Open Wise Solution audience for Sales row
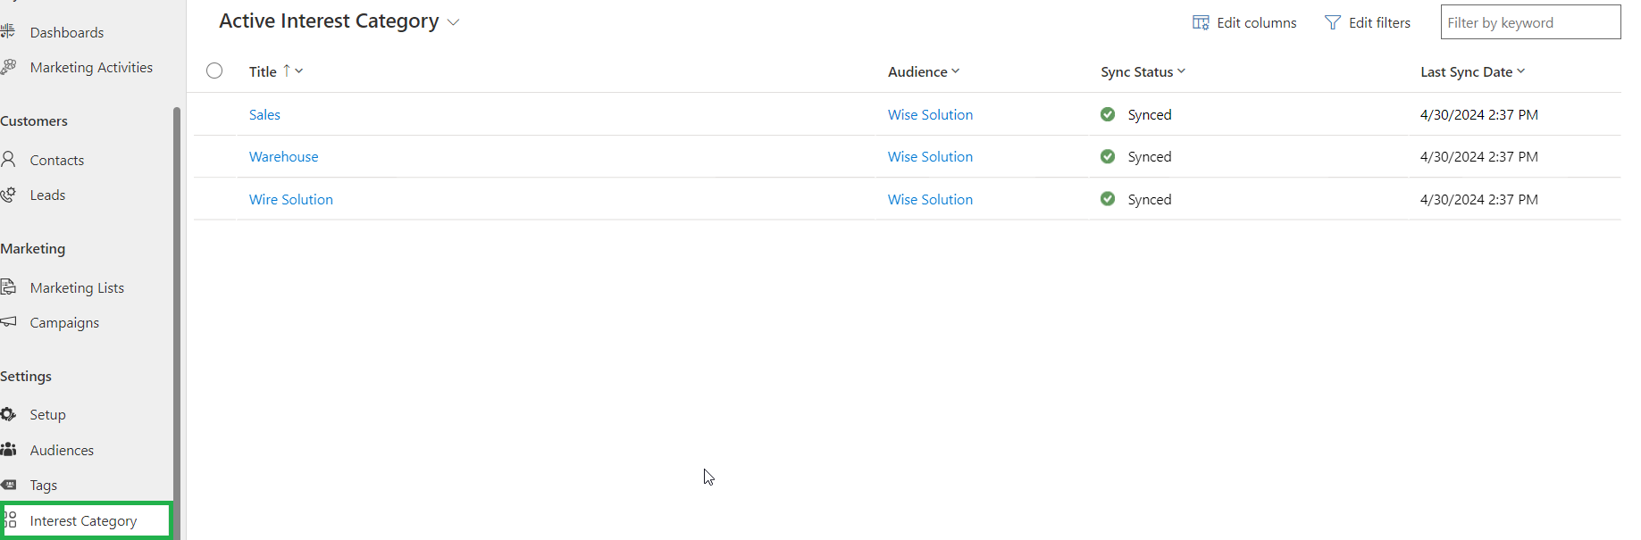Screen dimensions: 1641x540 pos(930,115)
